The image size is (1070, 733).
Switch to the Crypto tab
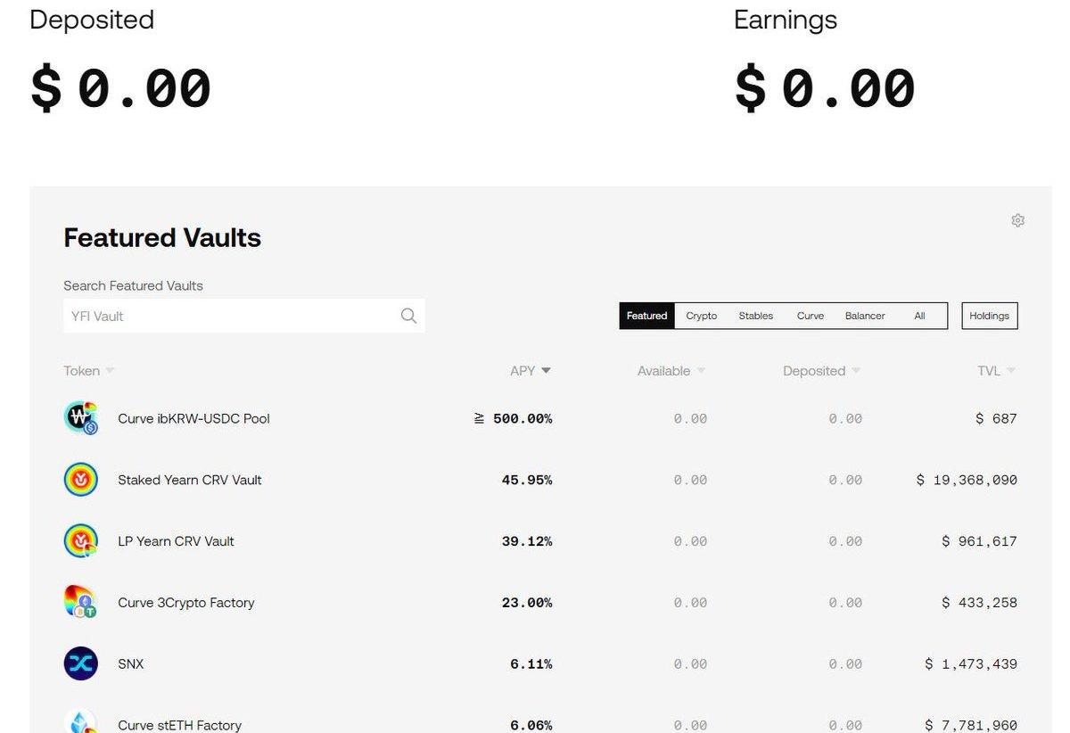tap(702, 316)
